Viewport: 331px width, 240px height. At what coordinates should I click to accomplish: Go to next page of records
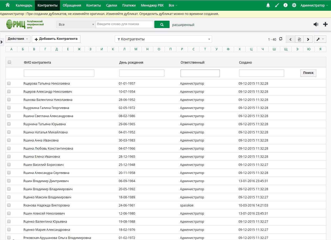[x=308, y=39]
